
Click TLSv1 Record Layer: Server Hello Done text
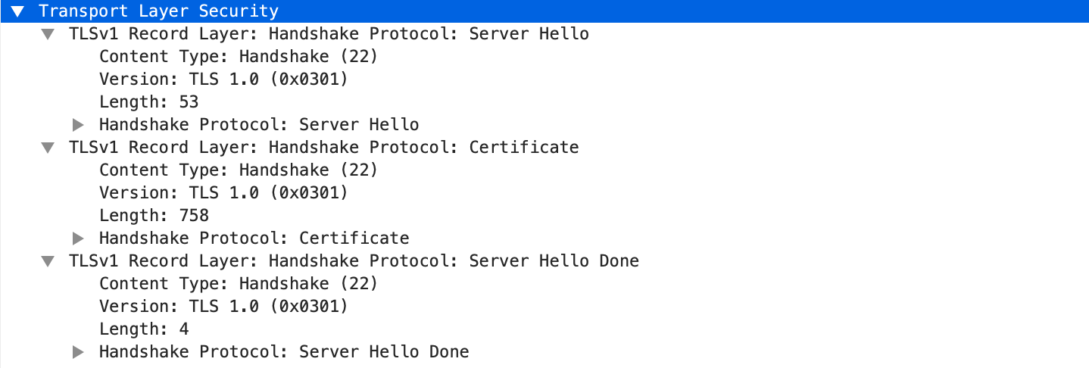point(354,261)
